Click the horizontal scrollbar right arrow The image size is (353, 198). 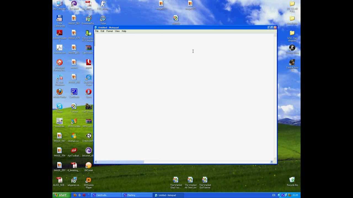[x=272, y=162]
